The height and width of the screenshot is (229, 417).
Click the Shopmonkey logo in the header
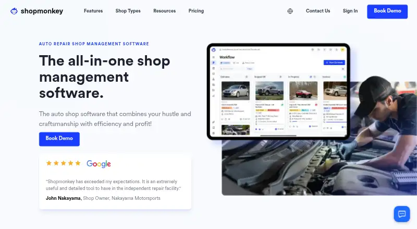pyautogui.click(x=36, y=11)
